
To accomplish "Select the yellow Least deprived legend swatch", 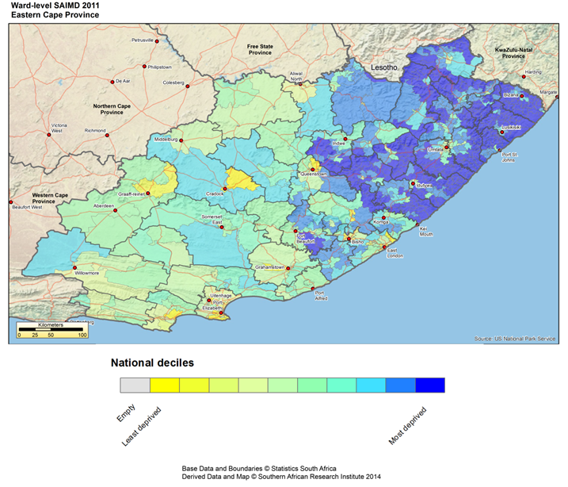I will (164, 385).
